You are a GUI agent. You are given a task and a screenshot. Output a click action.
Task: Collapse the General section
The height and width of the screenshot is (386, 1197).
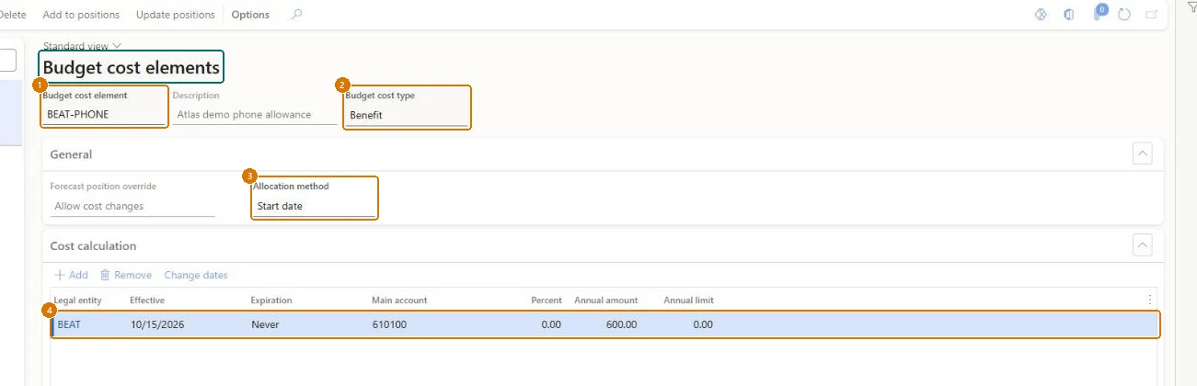1142,153
